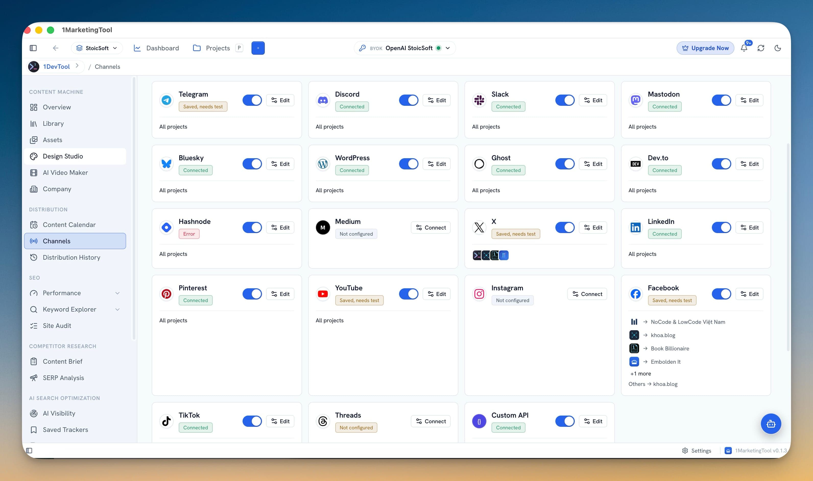Switch off the LinkedIn toggle

tap(721, 227)
